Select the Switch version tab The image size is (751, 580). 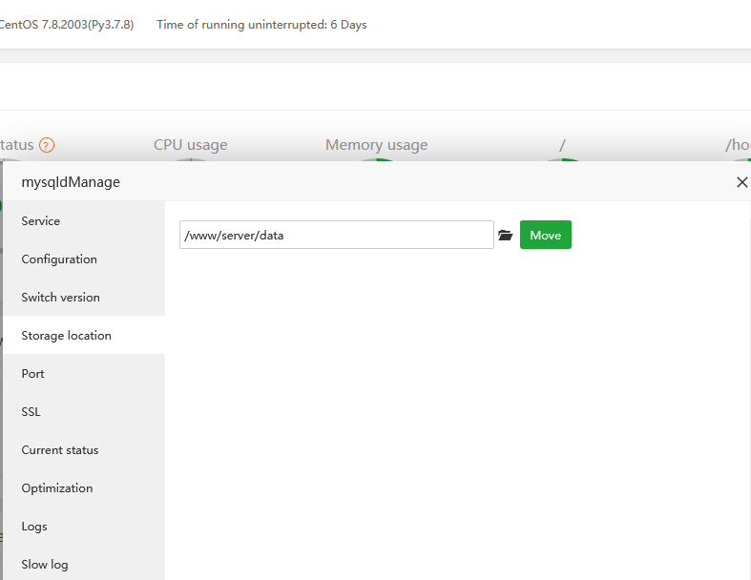point(61,297)
